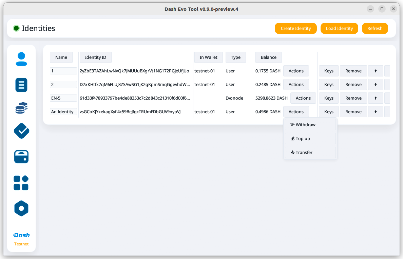This screenshot has height=259, width=403.
Task: Open the hexagon settings sidebar icon
Action: coord(21,208)
